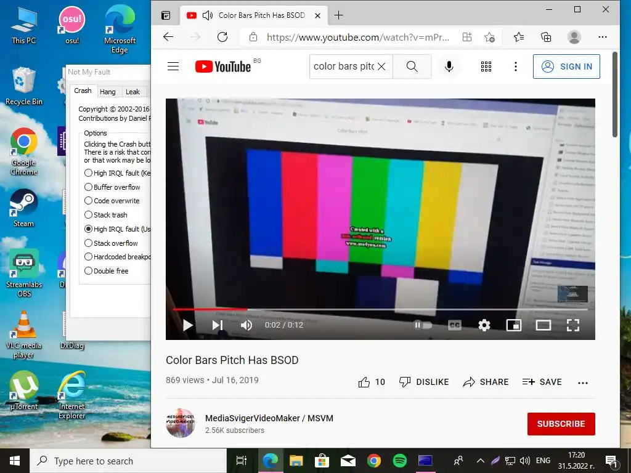Click SHARE under the video
The height and width of the screenshot is (473, 631).
(486, 382)
